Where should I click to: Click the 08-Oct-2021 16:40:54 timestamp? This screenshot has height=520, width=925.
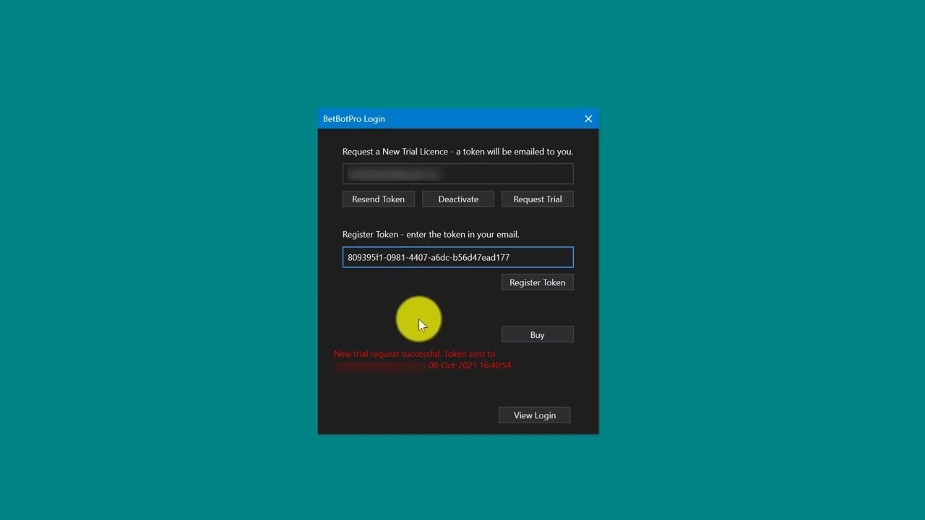(x=470, y=365)
